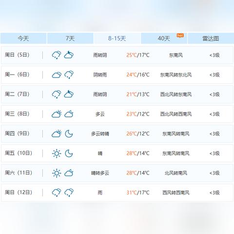Click the condition text 雨 for 周日 (12日)

click(100, 193)
